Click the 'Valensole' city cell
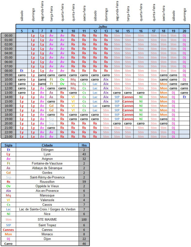This screenshot has height=247, width=191. [x=47, y=200]
